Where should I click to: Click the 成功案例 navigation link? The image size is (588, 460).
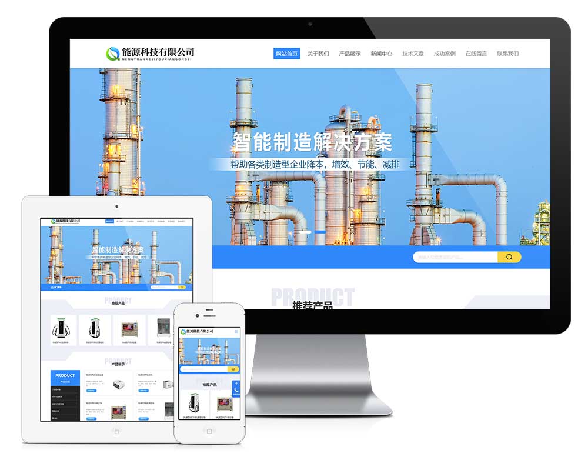coord(445,54)
